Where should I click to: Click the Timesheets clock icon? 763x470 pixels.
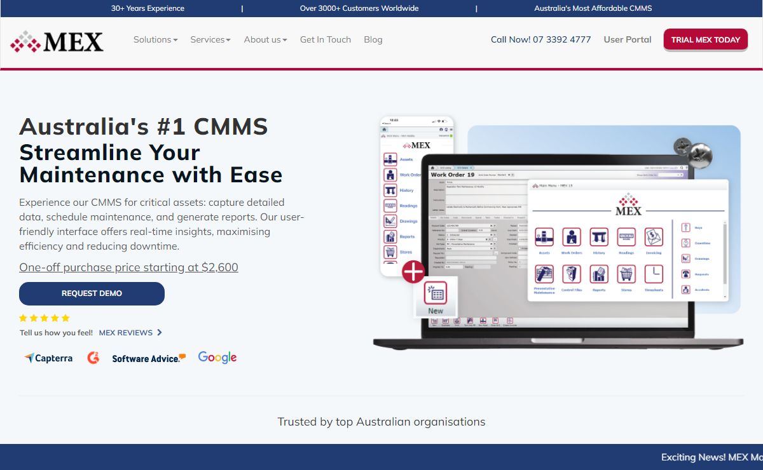(654, 275)
